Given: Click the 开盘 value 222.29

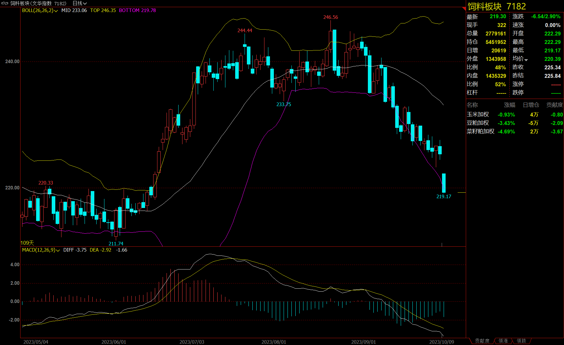Looking at the screenshot, I should 553,34.
